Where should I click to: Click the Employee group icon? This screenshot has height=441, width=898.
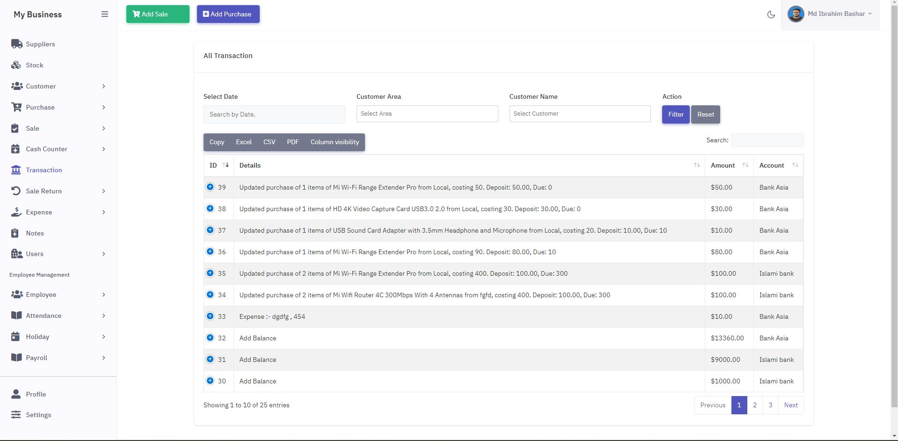17,294
